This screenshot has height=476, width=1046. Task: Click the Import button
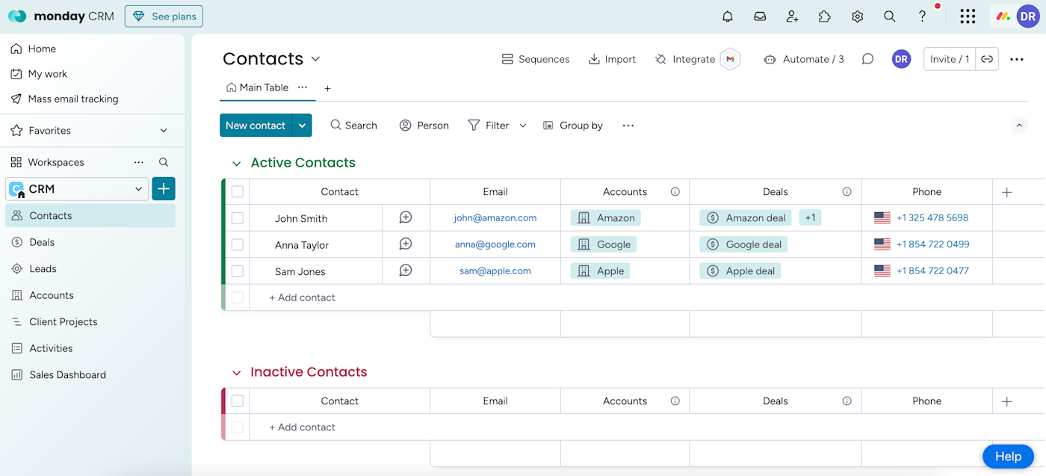coord(612,59)
